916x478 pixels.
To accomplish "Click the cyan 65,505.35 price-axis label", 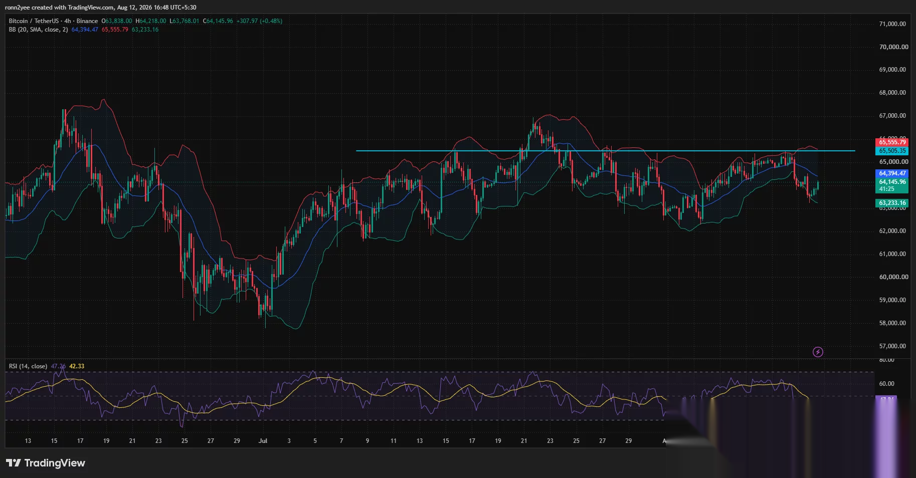I will 892,151.
